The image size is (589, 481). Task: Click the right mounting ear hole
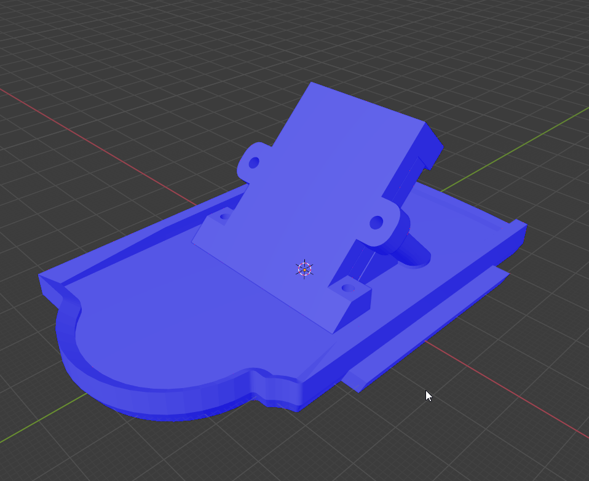point(376,223)
